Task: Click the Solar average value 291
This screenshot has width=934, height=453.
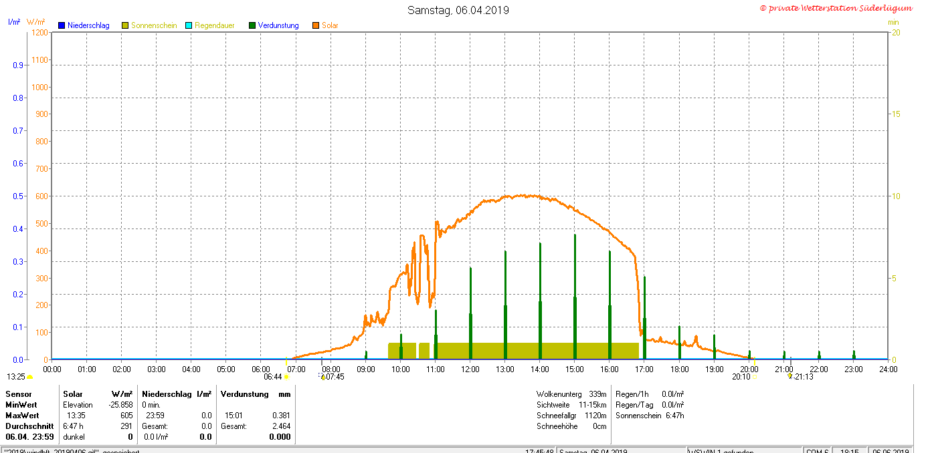Action: click(x=126, y=426)
